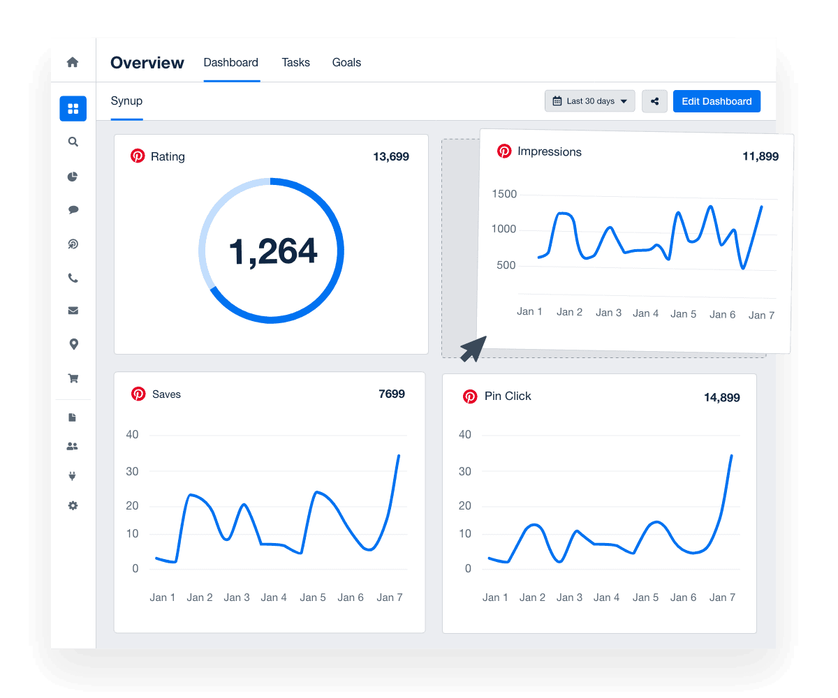
Task: Click the Pinterest badge on the Rating widget
Action: click(x=138, y=156)
